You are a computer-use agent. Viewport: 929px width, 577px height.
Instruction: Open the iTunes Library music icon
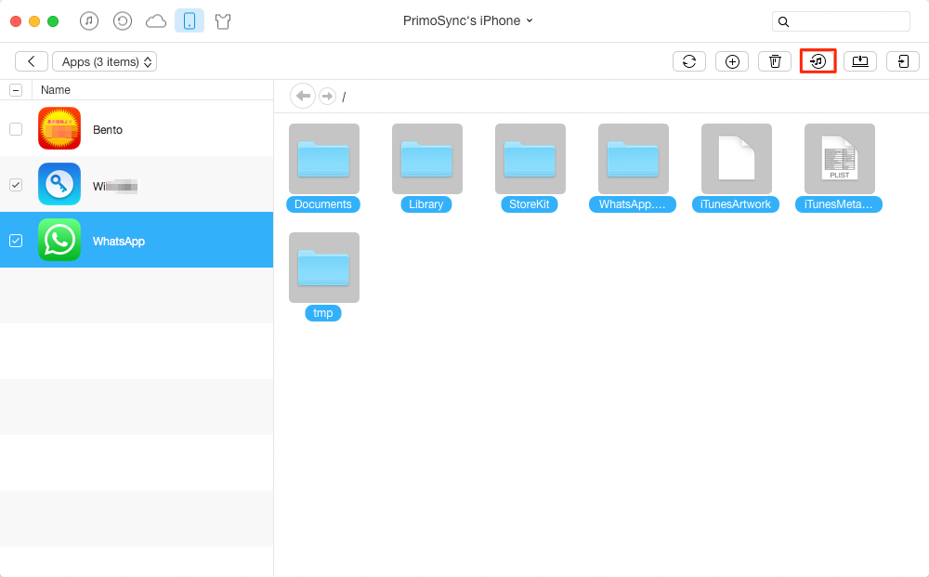click(89, 21)
